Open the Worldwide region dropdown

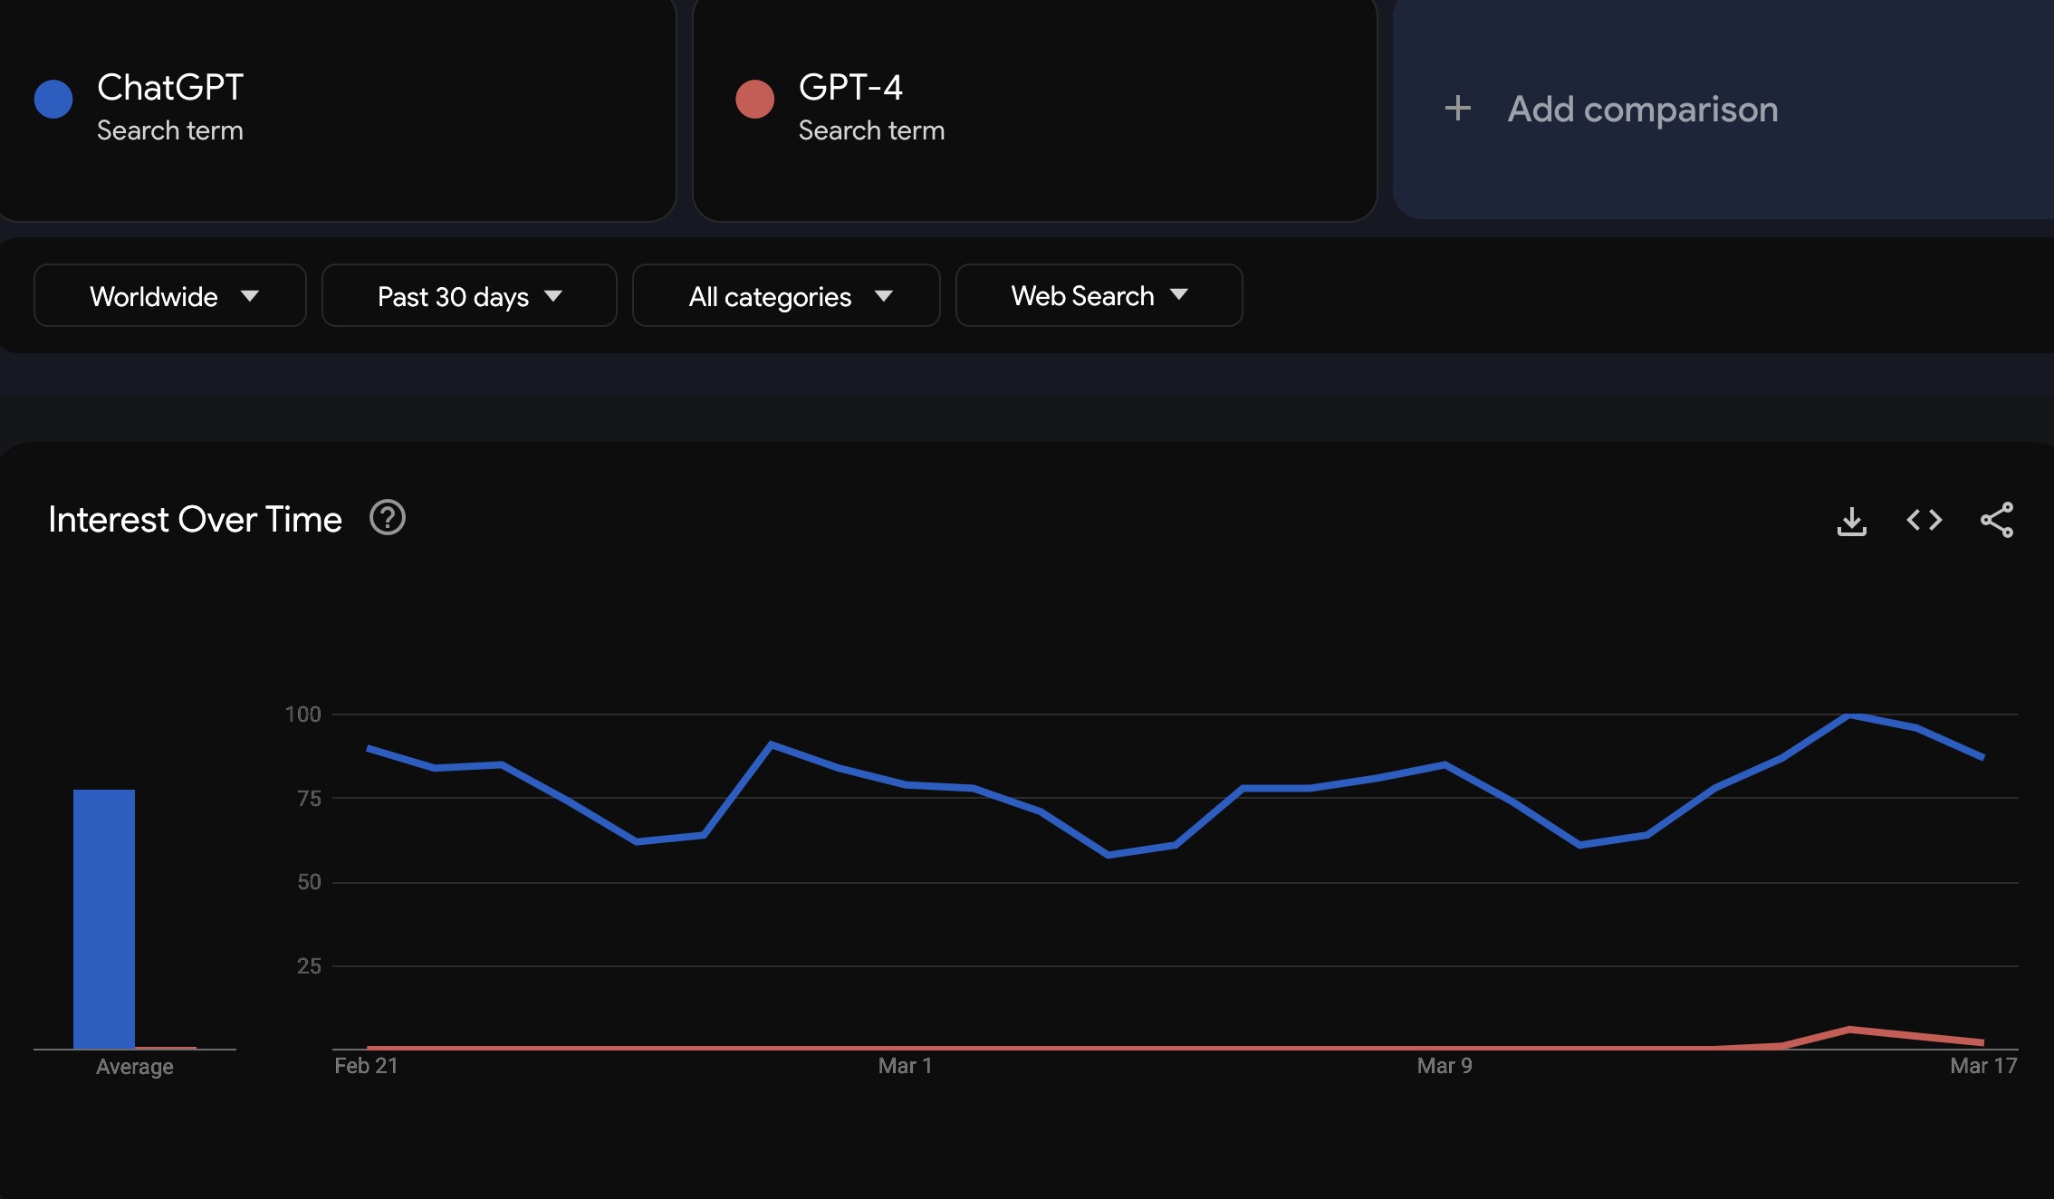pos(170,295)
